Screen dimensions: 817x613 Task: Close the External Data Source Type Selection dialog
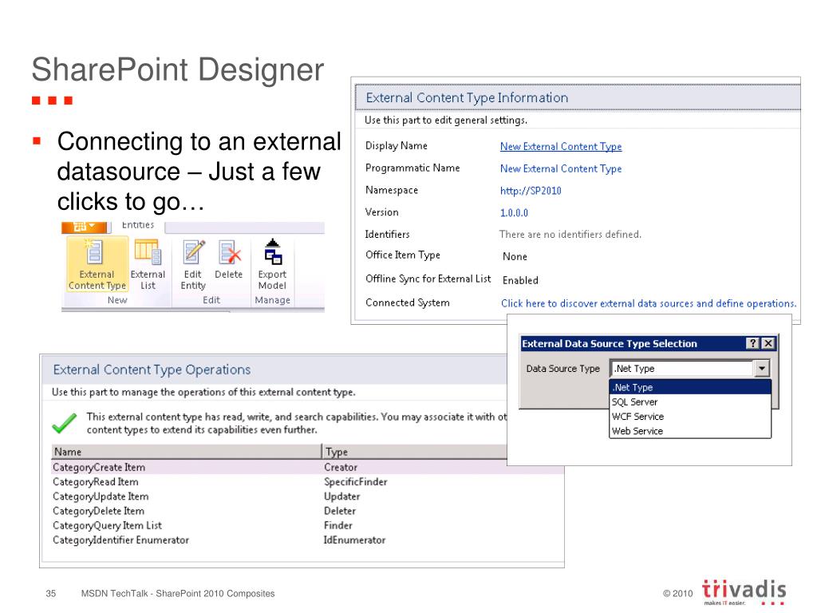(x=768, y=343)
